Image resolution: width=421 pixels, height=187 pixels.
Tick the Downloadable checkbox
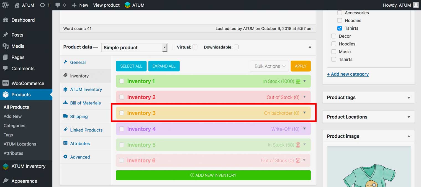point(236,47)
